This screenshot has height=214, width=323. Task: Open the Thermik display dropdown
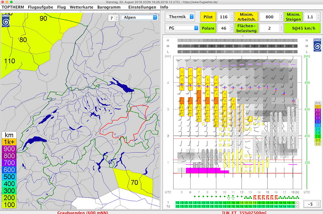click(x=180, y=17)
